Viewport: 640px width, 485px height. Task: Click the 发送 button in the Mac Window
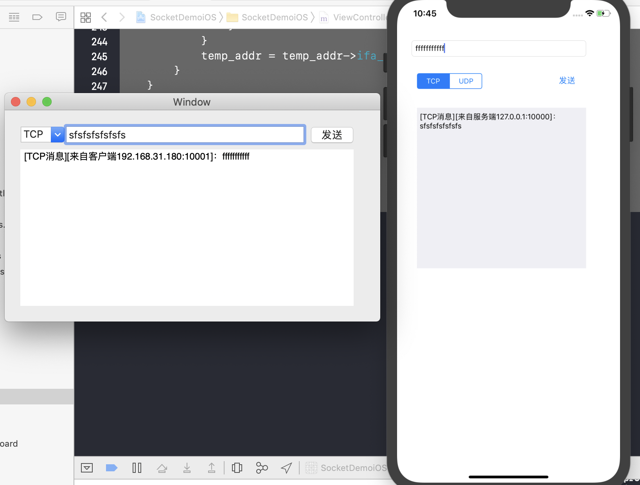(x=332, y=135)
